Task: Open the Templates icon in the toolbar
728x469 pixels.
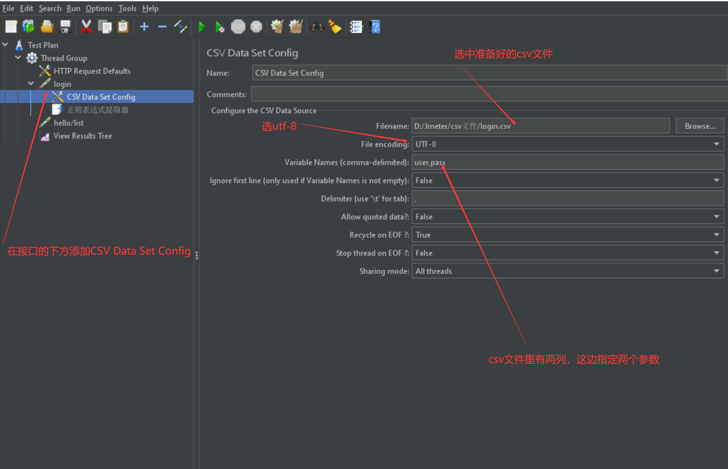Action: click(x=28, y=27)
